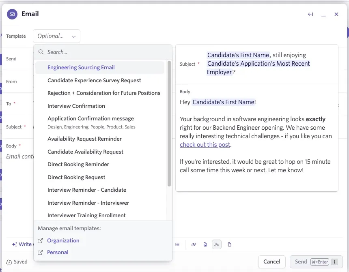Choose Availability Request Reminder template
Screen dimensions: 349x272
coord(100,139)
